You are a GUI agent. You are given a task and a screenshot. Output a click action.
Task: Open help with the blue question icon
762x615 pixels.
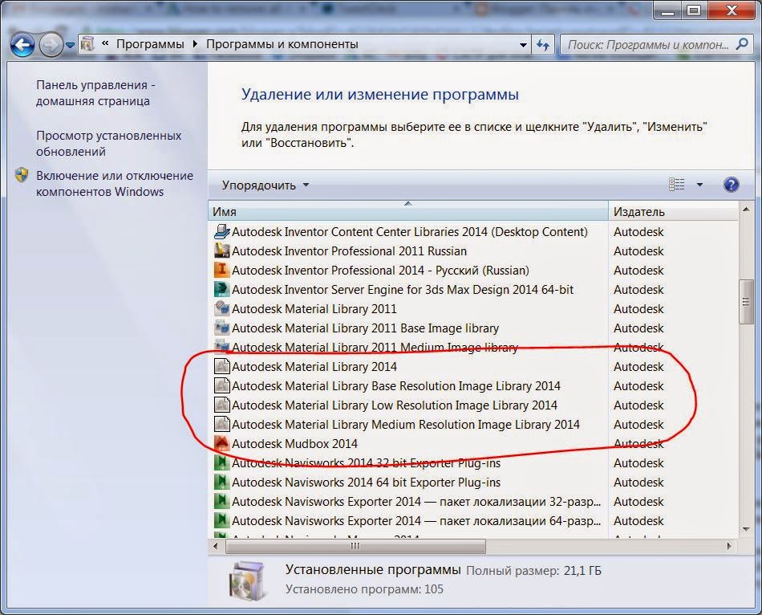(731, 185)
